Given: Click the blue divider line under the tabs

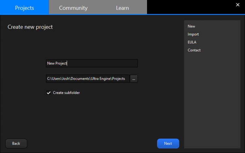Looking at the screenshot, I should click(x=122, y=14).
